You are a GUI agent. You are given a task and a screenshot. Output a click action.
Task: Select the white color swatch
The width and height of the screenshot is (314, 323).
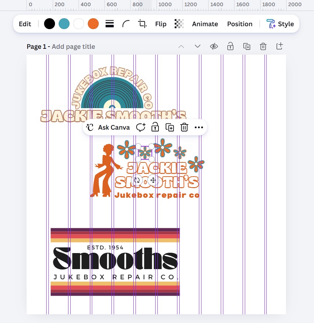(x=79, y=24)
